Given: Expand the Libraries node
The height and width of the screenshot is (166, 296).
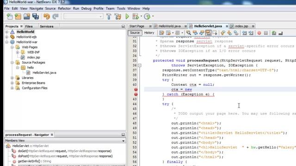Looking at the screenshot, I should pyautogui.click(x=12, y=78).
